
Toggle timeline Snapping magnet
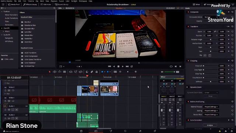(x=87, y=72)
